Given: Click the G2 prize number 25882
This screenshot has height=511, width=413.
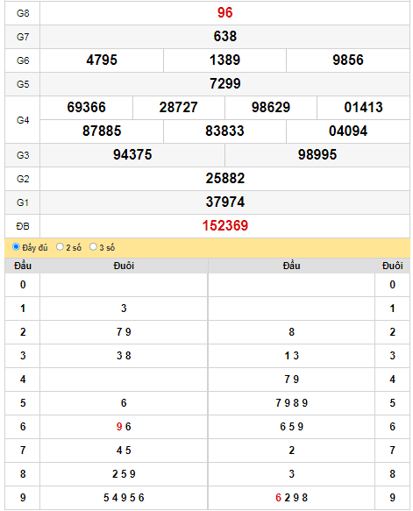Looking at the screenshot, I should (x=225, y=178).
